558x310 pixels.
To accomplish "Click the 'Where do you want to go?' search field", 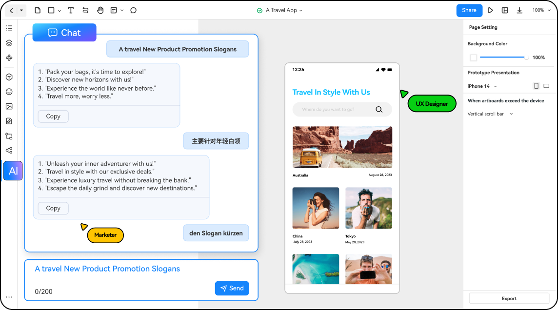I will (342, 110).
